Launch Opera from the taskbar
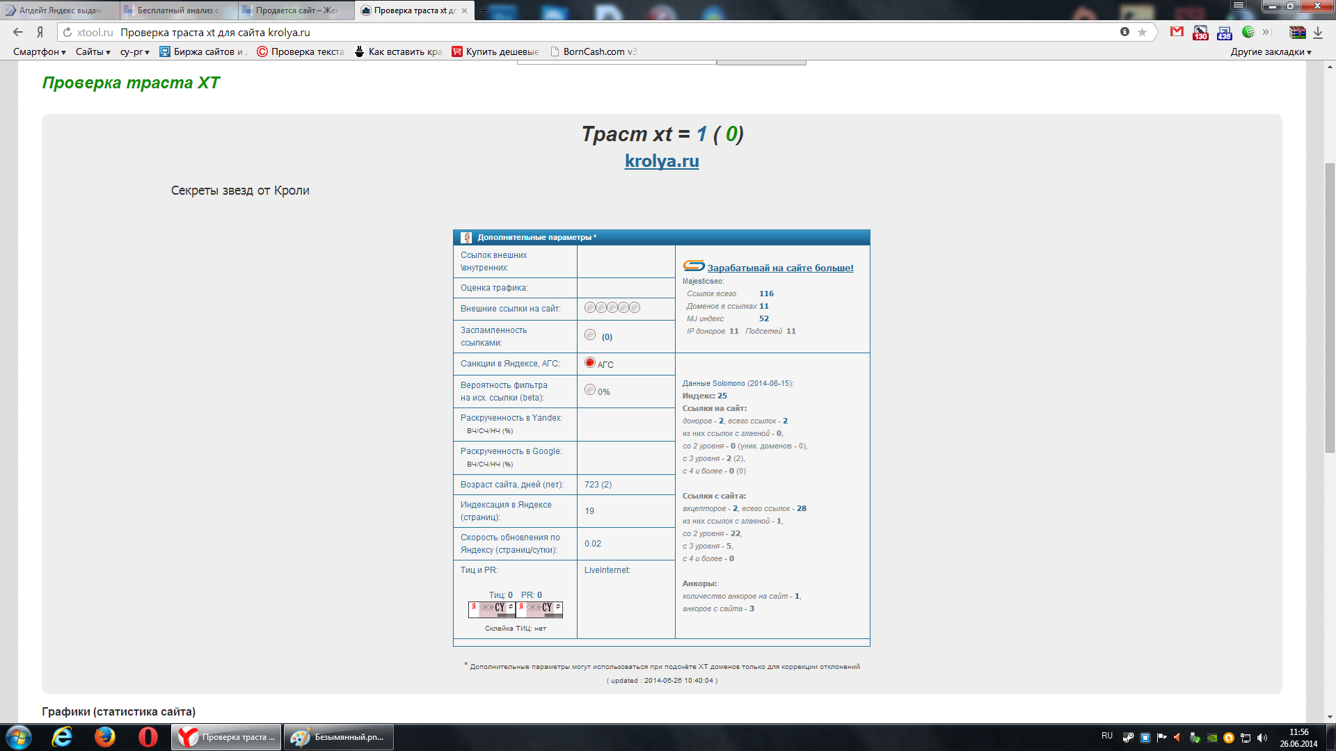The width and height of the screenshot is (1336, 751). (x=148, y=737)
